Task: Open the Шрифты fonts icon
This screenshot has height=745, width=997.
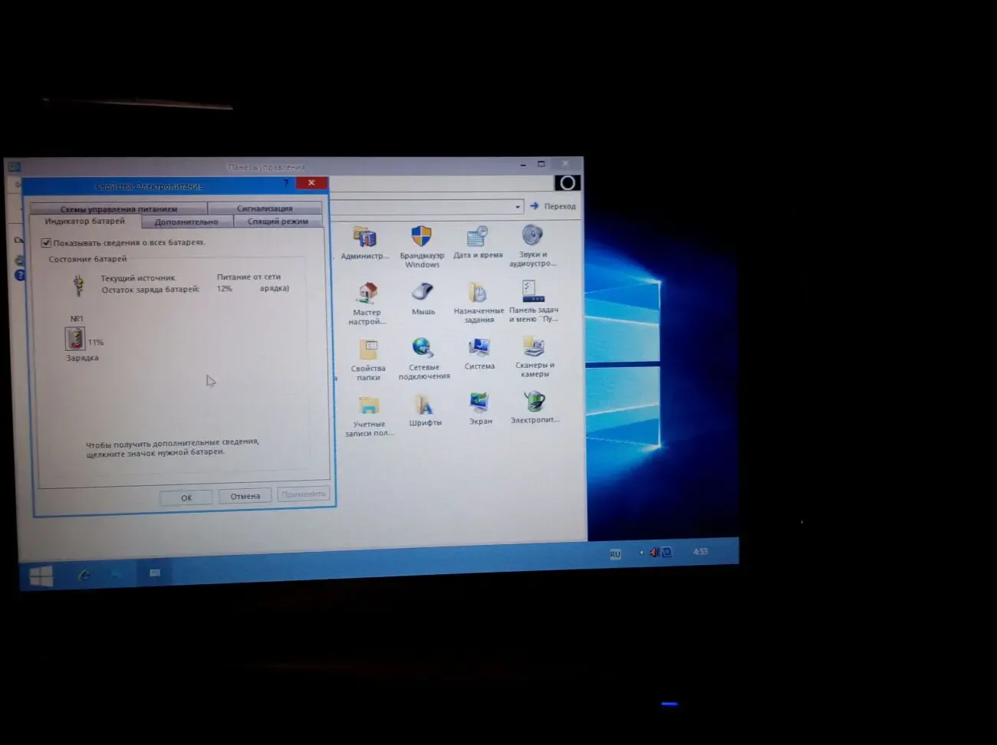Action: click(424, 405)
